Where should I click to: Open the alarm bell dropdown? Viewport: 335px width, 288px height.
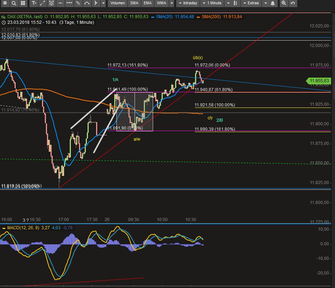tap(269, 3)
